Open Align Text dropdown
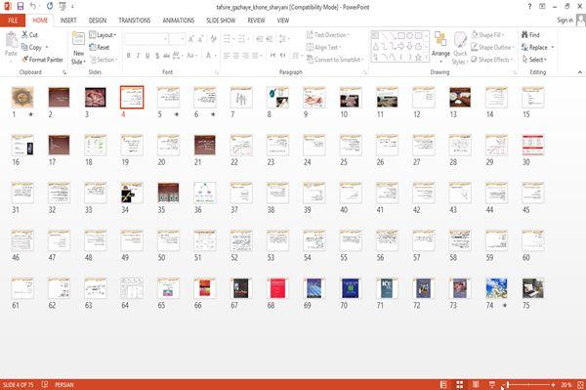This screenshot has width=586, height=390. pyautogui.click(x=323, y=47)
